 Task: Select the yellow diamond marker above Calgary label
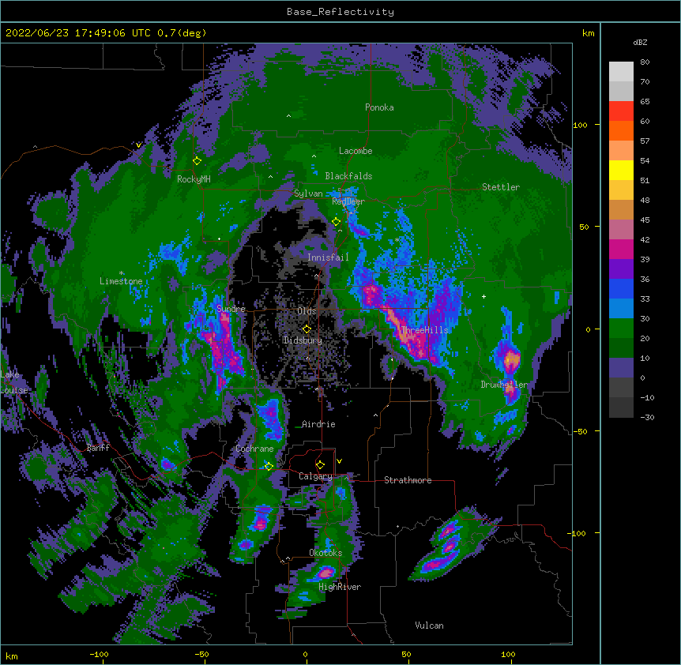tap(320, 465)
